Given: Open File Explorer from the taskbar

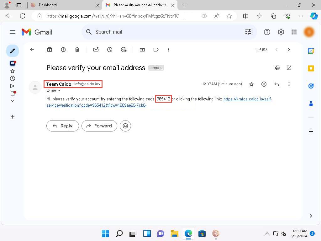Looking at the screenshot, I should coord(174,233).
